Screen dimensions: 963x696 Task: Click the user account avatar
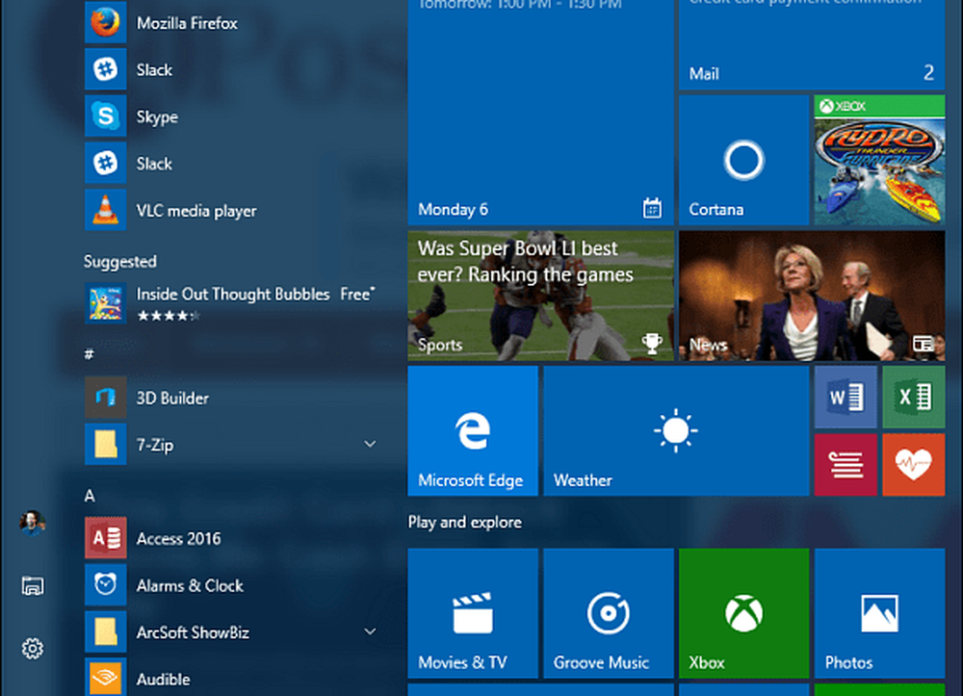tap(32, 523)
